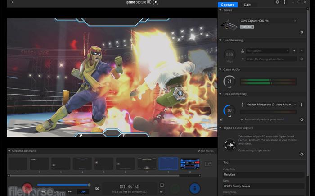Mute output with speaker icon beside timer
The height and width of the screenshot is (196, 315).
coord(162,192)
